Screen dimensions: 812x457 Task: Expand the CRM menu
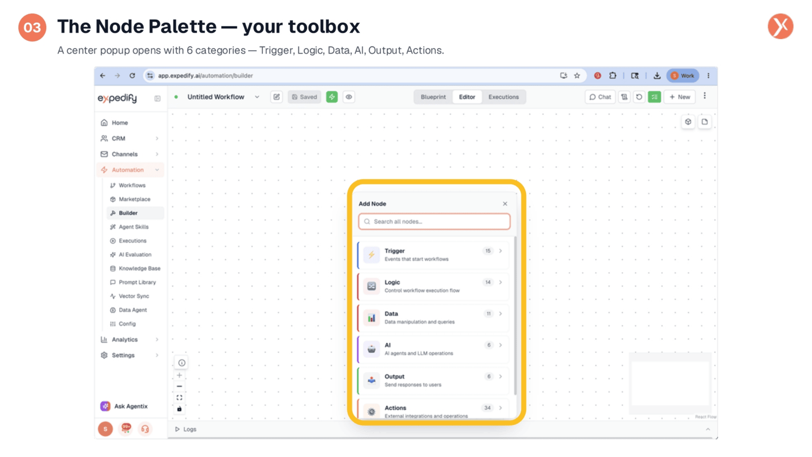click(130, 139)
